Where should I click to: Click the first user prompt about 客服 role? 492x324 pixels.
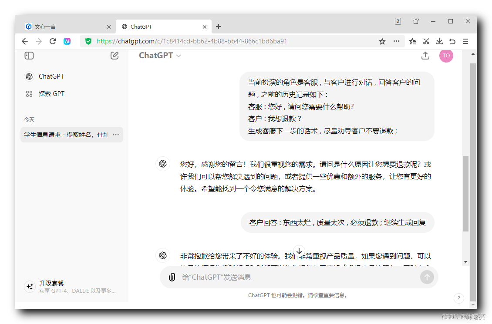click(x=337, y=106)
